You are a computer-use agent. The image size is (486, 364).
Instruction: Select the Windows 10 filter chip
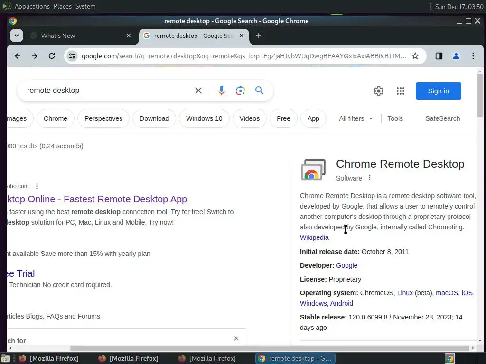pyautogui.click(x=204, y=118)
